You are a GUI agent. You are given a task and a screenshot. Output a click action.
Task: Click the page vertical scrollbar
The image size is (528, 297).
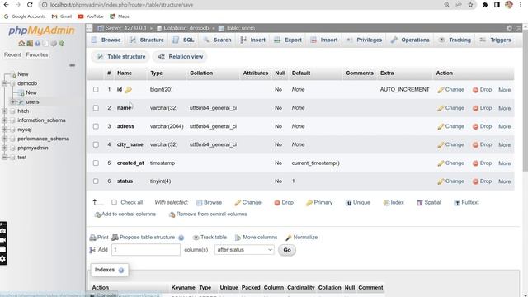tap(526, 101)
